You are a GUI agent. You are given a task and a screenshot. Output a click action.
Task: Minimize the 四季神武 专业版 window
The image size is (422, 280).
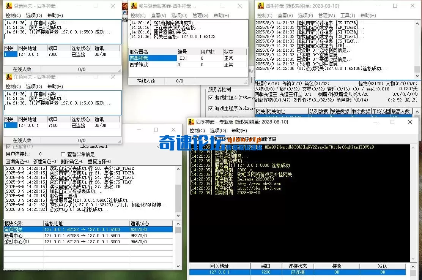pyautogui.click(x=375, y=122)
